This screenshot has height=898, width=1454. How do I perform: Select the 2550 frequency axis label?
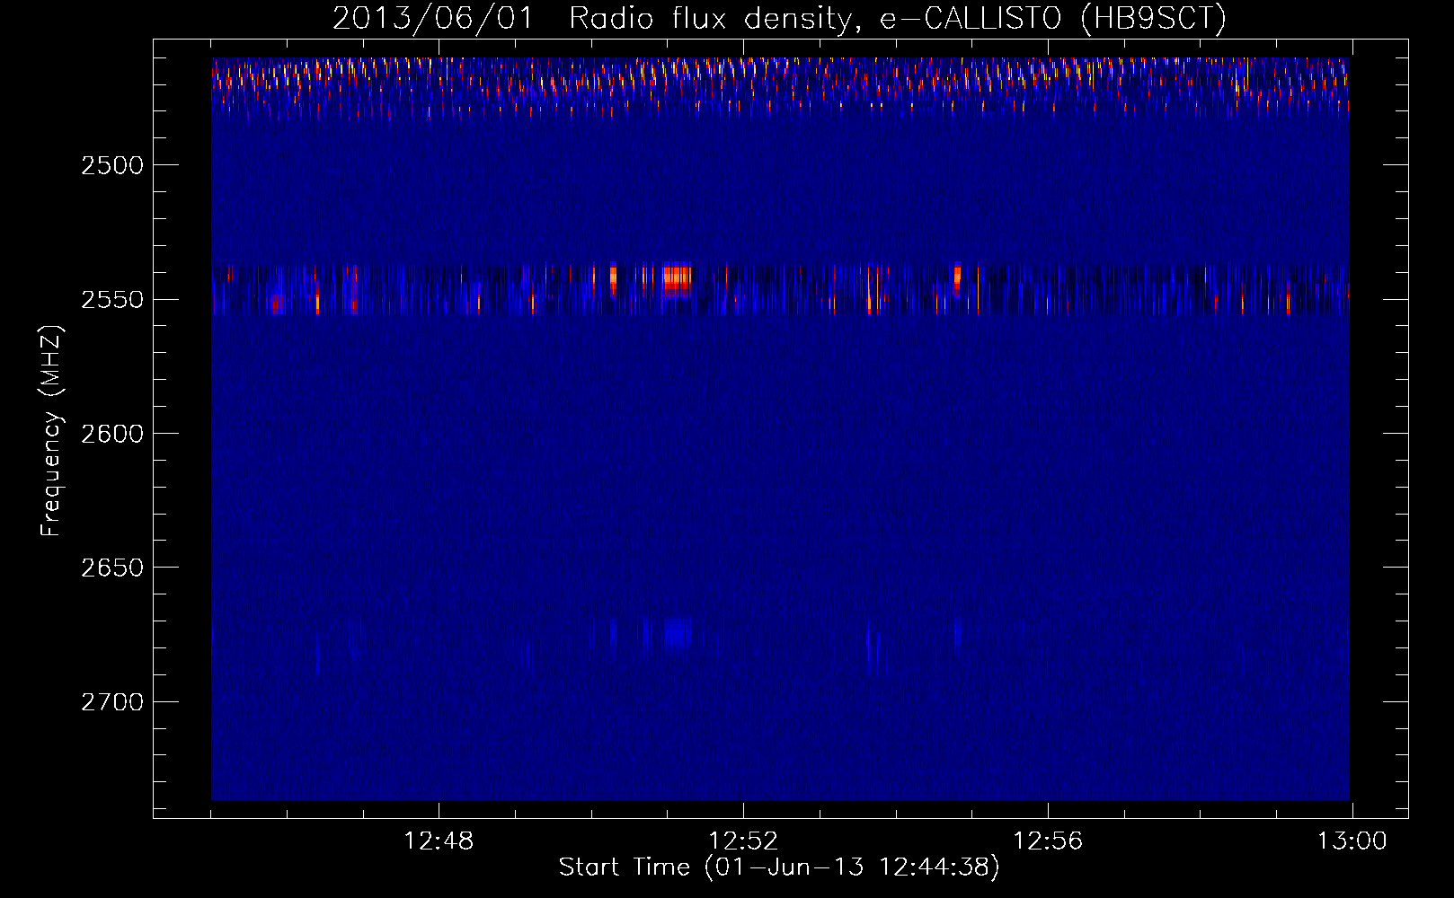[x=112, y=299]
